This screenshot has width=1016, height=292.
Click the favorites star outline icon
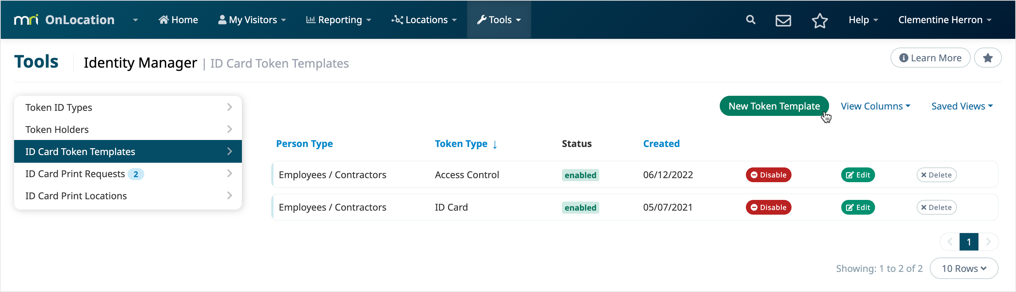(x=820, y=20)
